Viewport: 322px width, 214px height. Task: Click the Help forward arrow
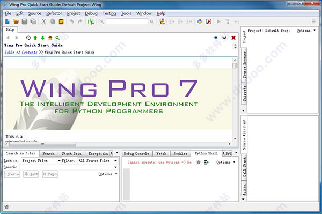[x=17, y=38]
